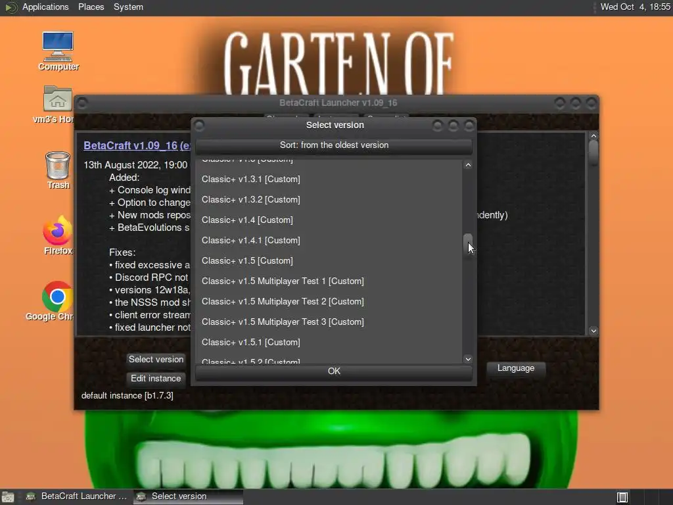Click changelog panel scrollbar down arrow
Screen dimensions: 673x505
tap(593, 331)
